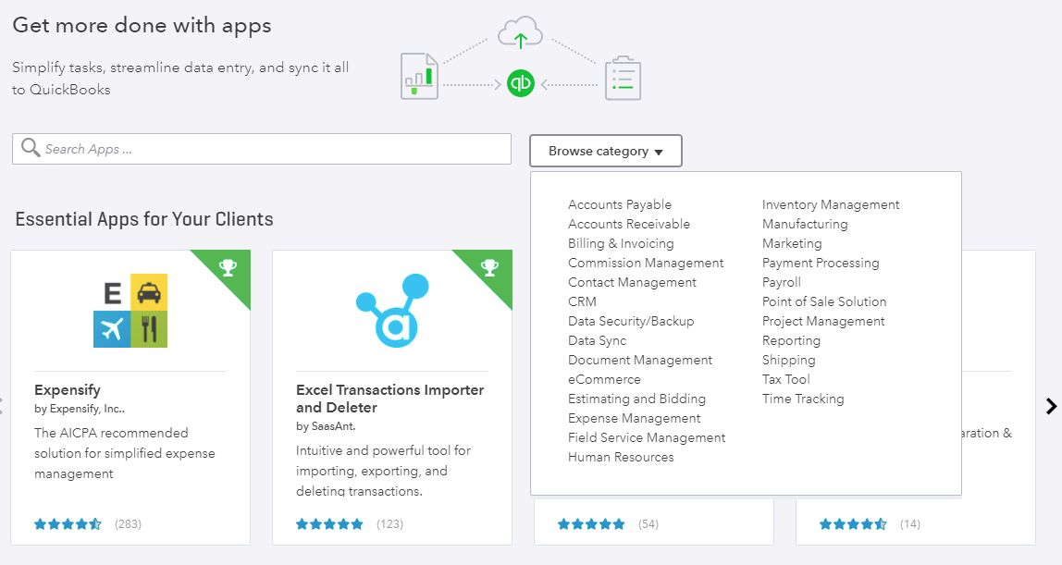The image size is (1062, 565).
Task: Click the green QuickBooks logo icon
Action: pyautogui.click(x=521, y=83)
